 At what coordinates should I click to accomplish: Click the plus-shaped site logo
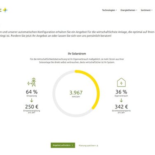click(5, 10)
